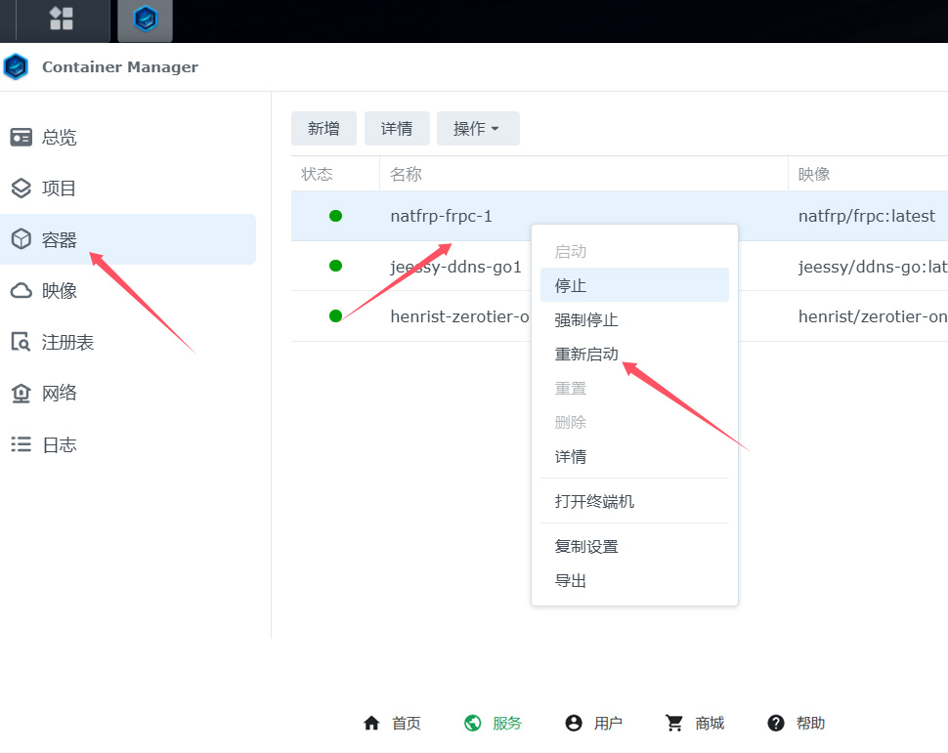The image size is (948, 753).
Task: Open 商城 shop in footer
Action: click(695, 724)
